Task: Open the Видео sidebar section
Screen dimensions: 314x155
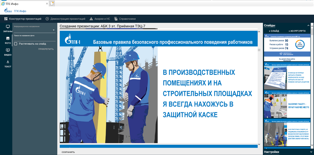Action: click(x=8, y=52)
